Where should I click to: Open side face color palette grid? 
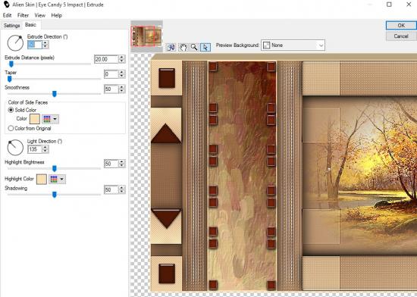click(50, 119)
